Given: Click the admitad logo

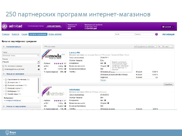Looking at the screenshot, I should tap(12, 26).
